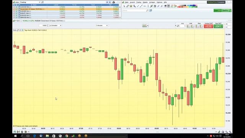245x138 pixels.
Task: Open the Trading menu
Action: (x=139, y=2)
